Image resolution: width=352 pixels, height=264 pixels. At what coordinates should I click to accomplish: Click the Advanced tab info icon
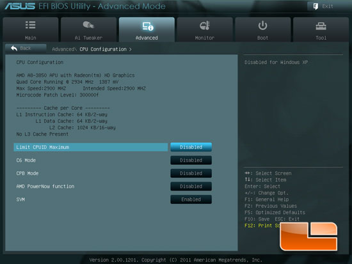(x=148, y=26)
